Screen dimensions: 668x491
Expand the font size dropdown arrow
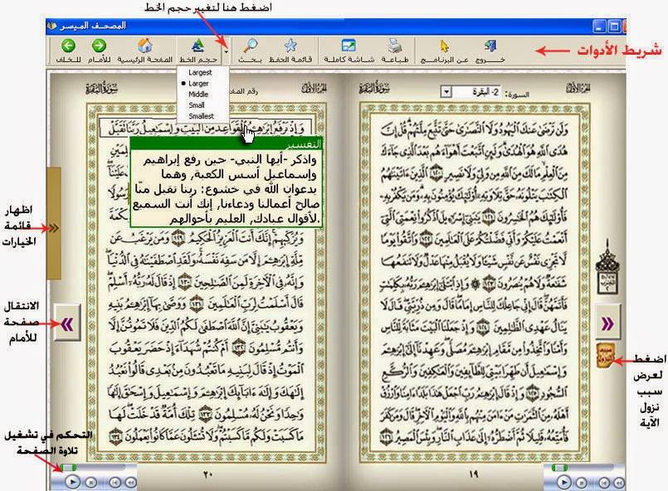click(x=227, y=51)
